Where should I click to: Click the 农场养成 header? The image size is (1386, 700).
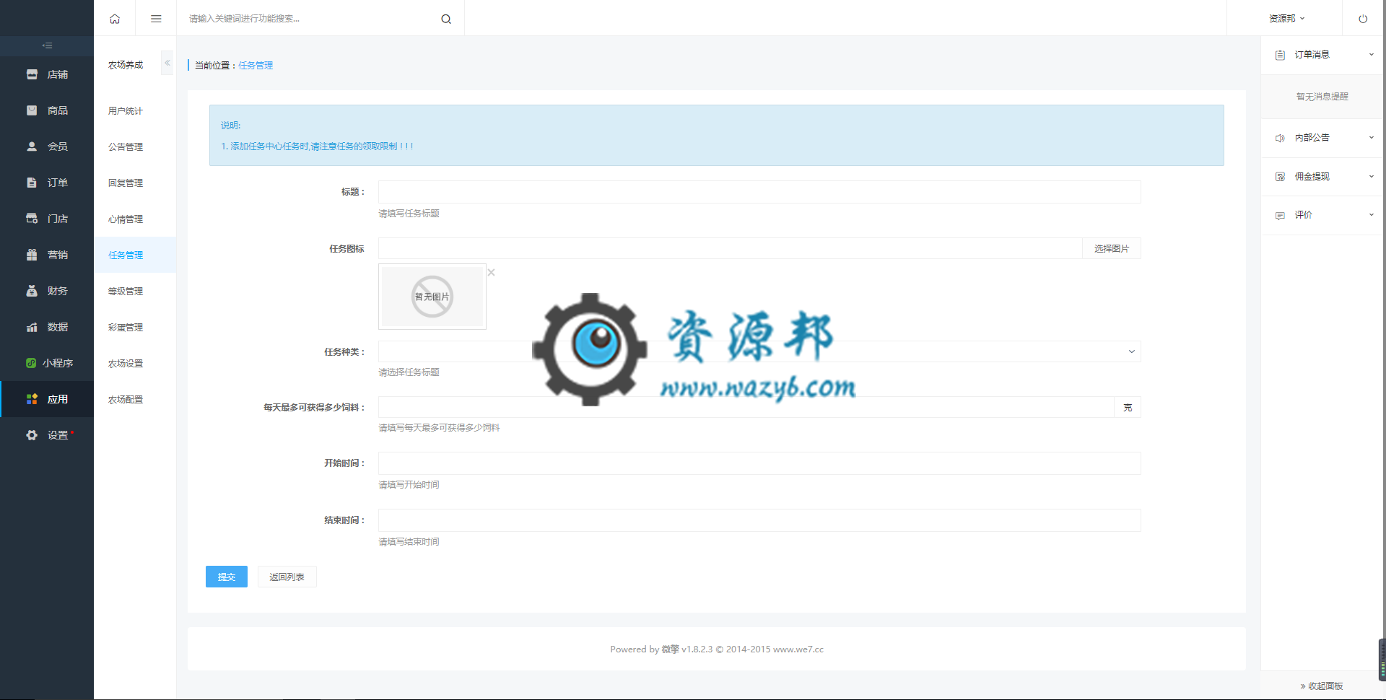coord(126,65)
